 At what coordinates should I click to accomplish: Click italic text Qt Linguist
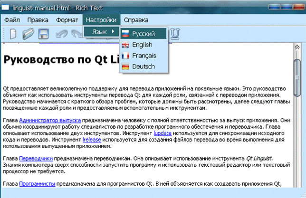pos(259,159)
